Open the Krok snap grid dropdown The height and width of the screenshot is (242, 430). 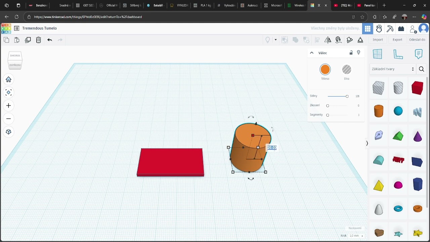[x=356, y=236]
